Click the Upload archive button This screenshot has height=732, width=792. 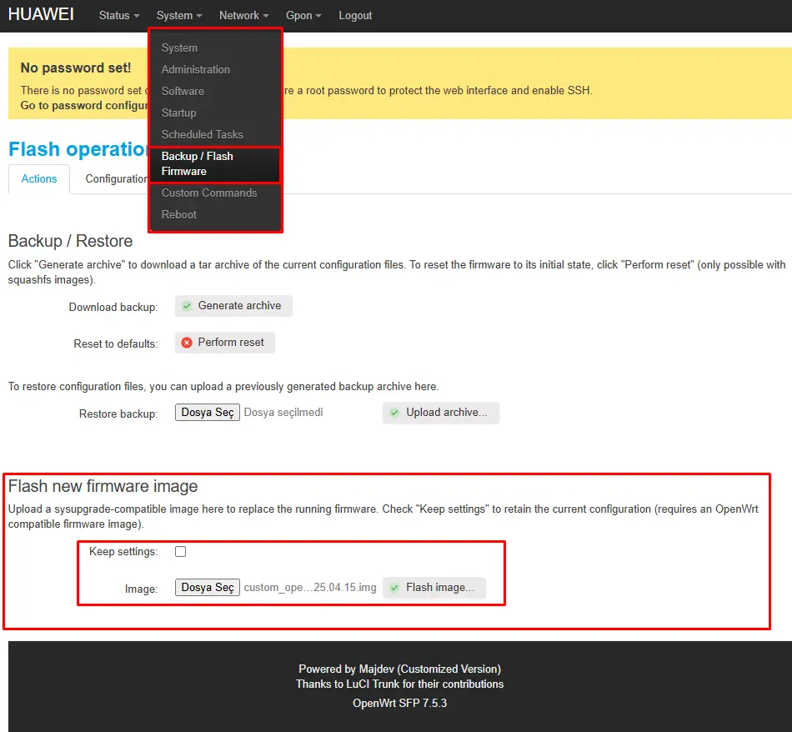pyautogui.click(x=440, y=413)
